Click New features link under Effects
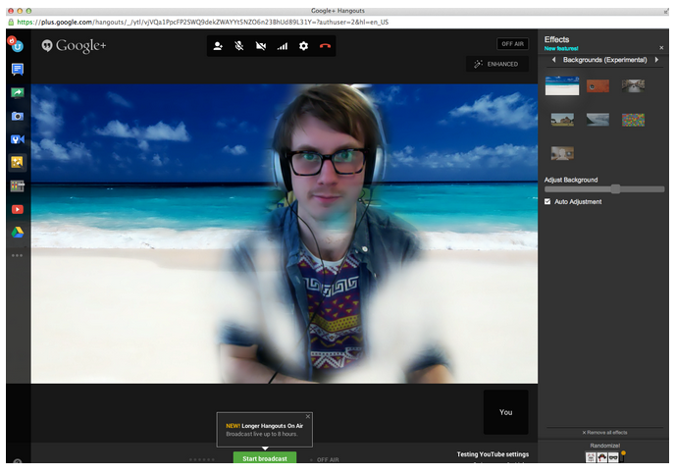Image resolution: width=676 pixels, height=475 pixels. click(x=561, y=48)
